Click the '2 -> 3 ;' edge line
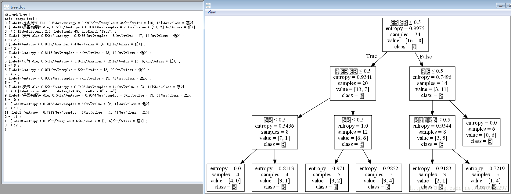511x194 pixels. [12, 48]
